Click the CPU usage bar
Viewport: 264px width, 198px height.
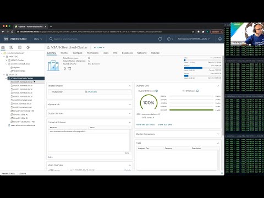click(x=202, y=60)
